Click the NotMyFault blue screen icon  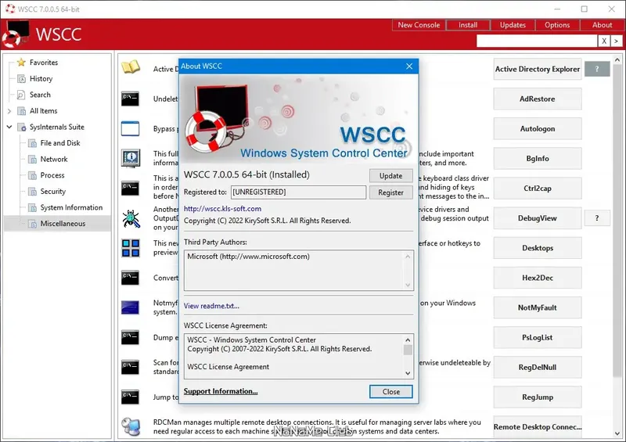tap(130, 307)
